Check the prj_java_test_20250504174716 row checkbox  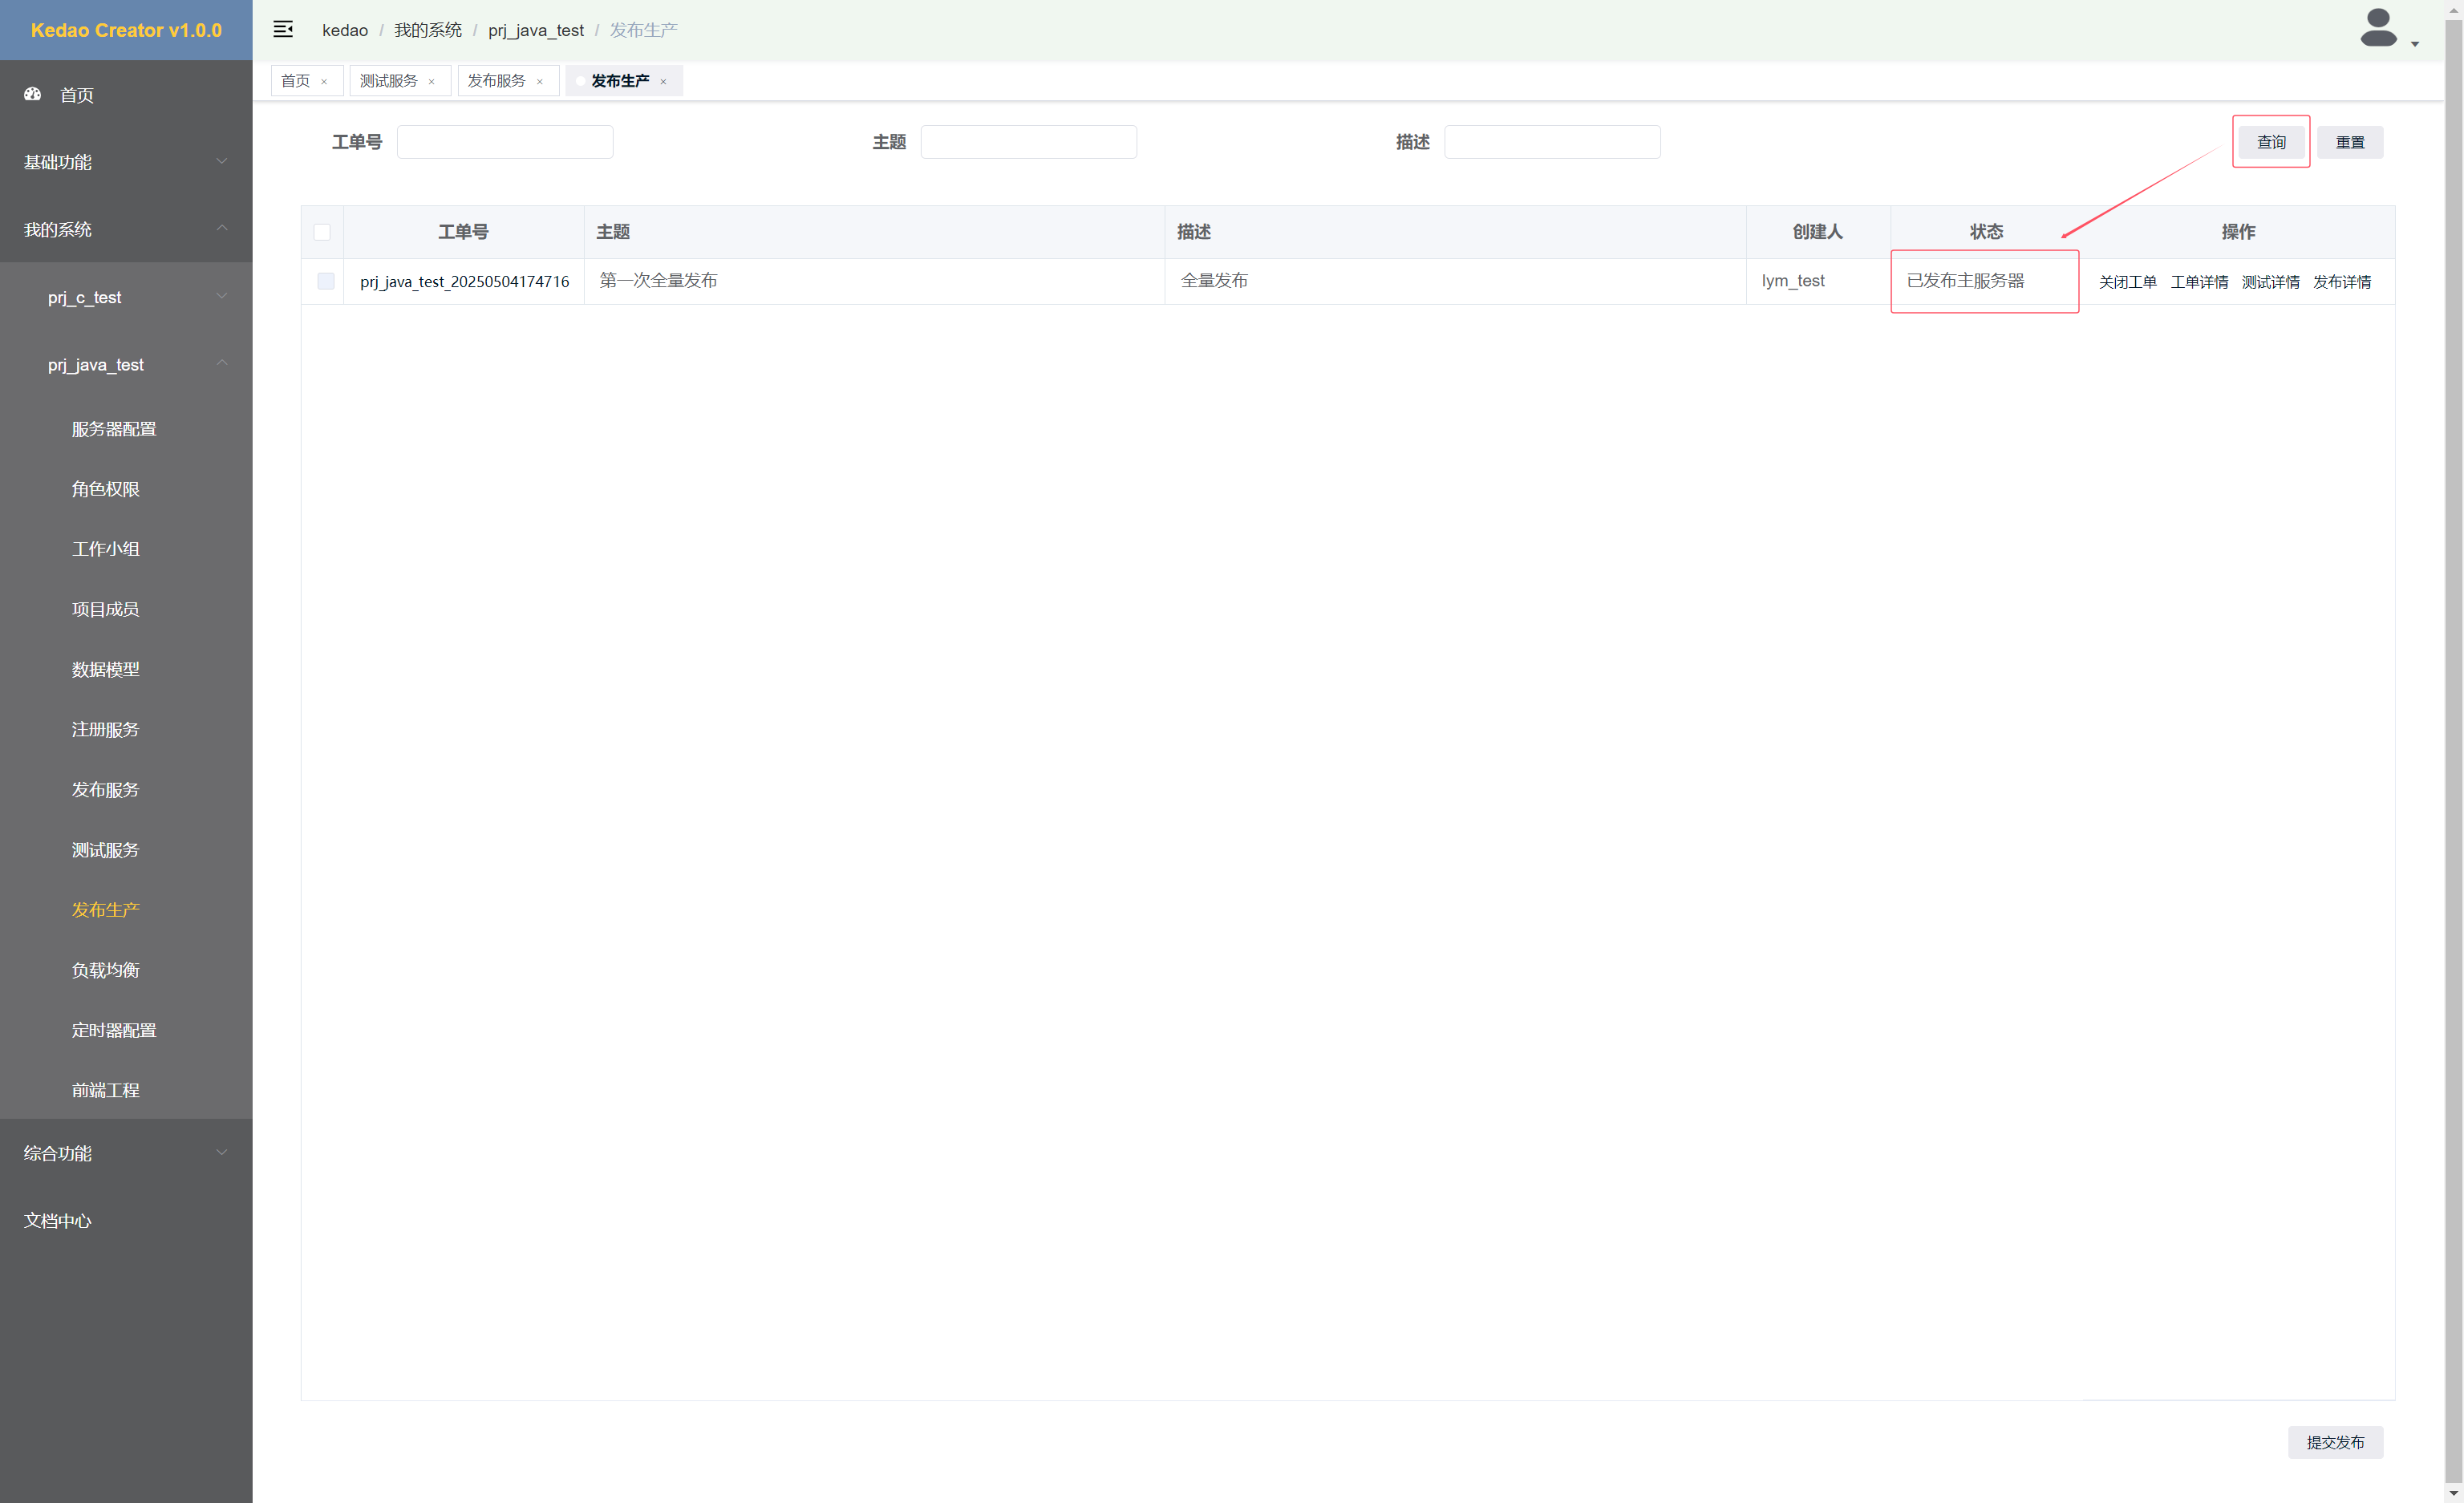tap(326, 281)
